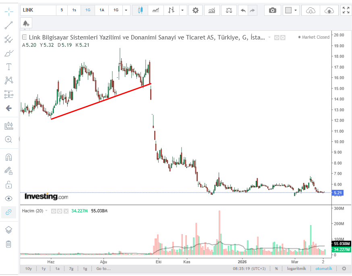The width and height of the screenshot is (352, 276).
Task: Select the 1A monthly interval
Action: pos(102,10)
